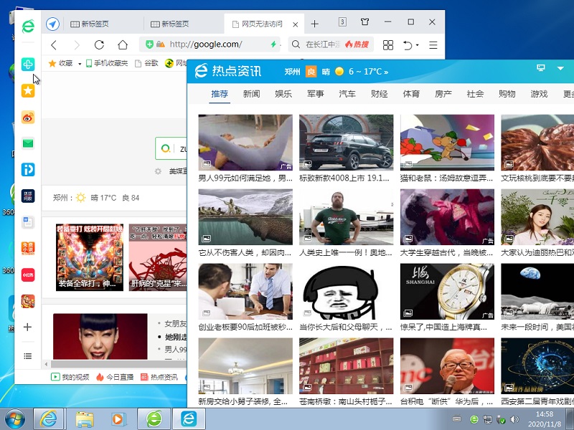Screen dimensions: 574x430
Task: Select 房产 category tab
Action: click(x=443, y=94)
